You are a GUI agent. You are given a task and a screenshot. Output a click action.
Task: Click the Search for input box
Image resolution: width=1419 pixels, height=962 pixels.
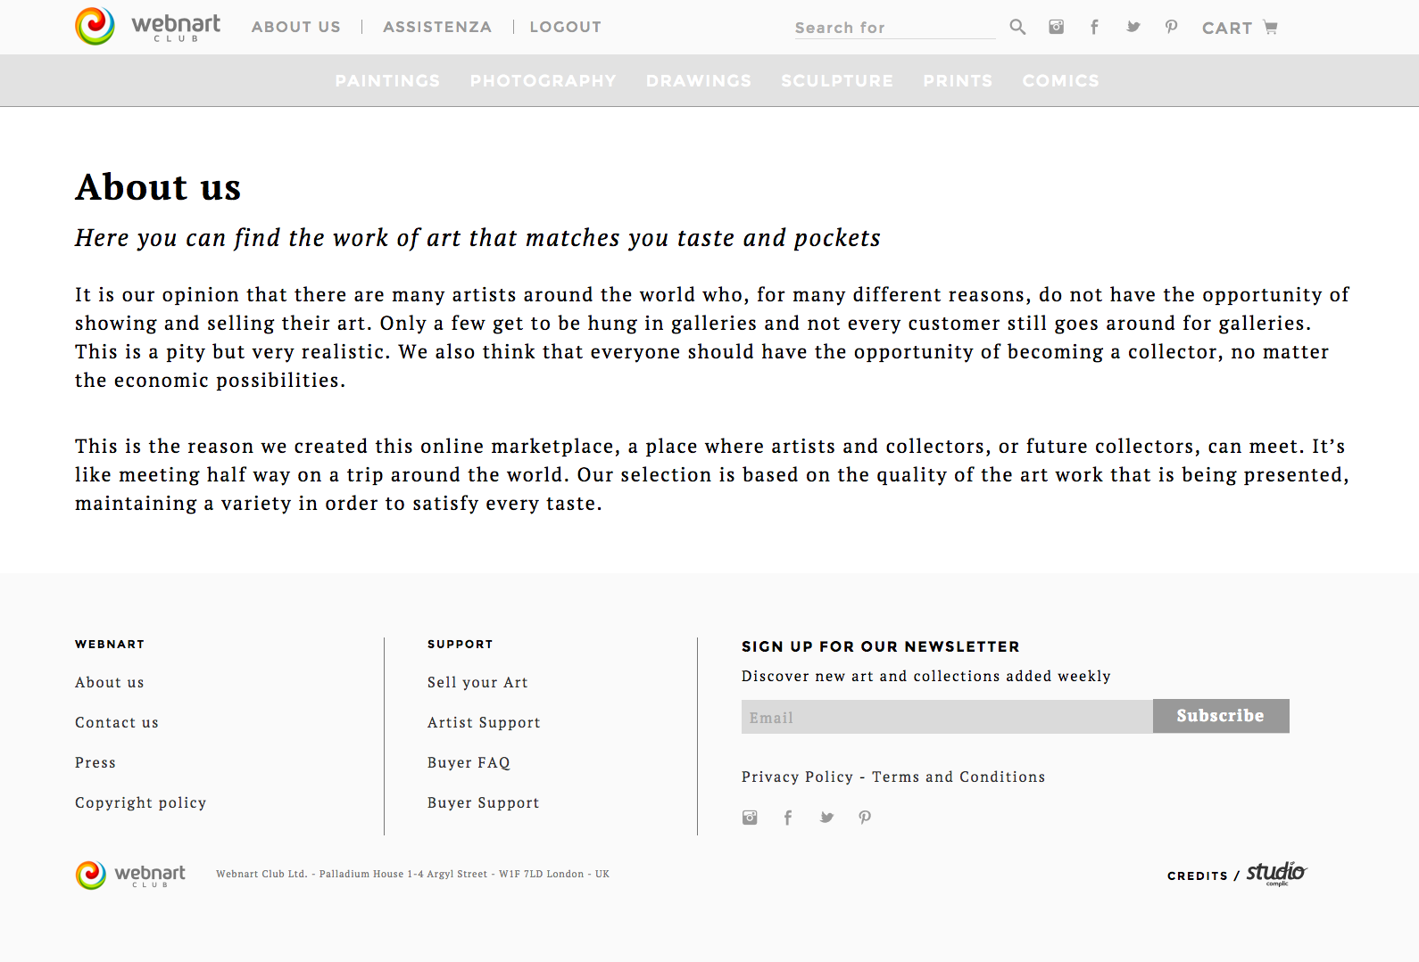(894, 28)
